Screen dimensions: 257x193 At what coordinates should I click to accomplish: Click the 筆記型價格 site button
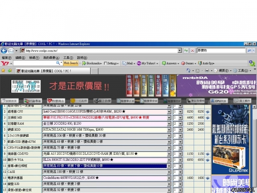pyautogui.click(x=196, y=101)
